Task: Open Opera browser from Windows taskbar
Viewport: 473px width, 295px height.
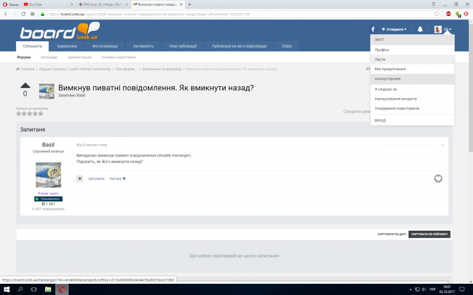Action: coord(63,289)
